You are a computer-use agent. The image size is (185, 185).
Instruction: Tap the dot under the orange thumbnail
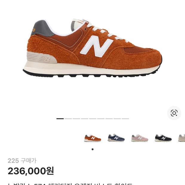pos(92,149)
